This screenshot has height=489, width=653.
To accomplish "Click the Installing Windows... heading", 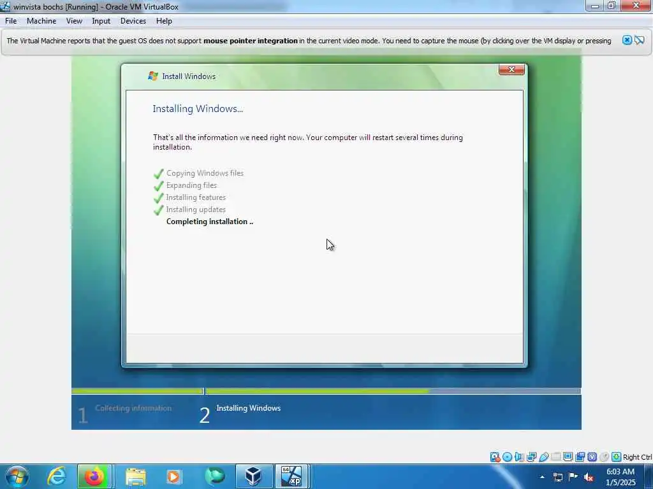I will click(x=198, y=108).
